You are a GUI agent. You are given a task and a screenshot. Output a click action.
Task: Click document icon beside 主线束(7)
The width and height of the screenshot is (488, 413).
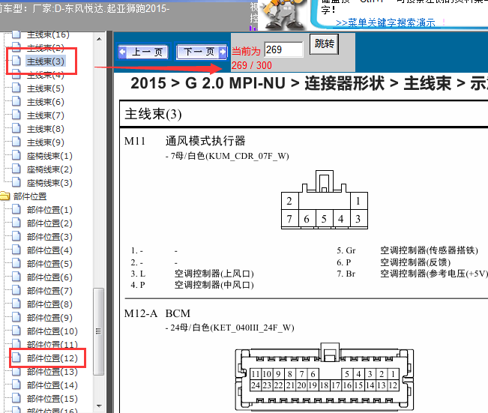click(16, 115)
